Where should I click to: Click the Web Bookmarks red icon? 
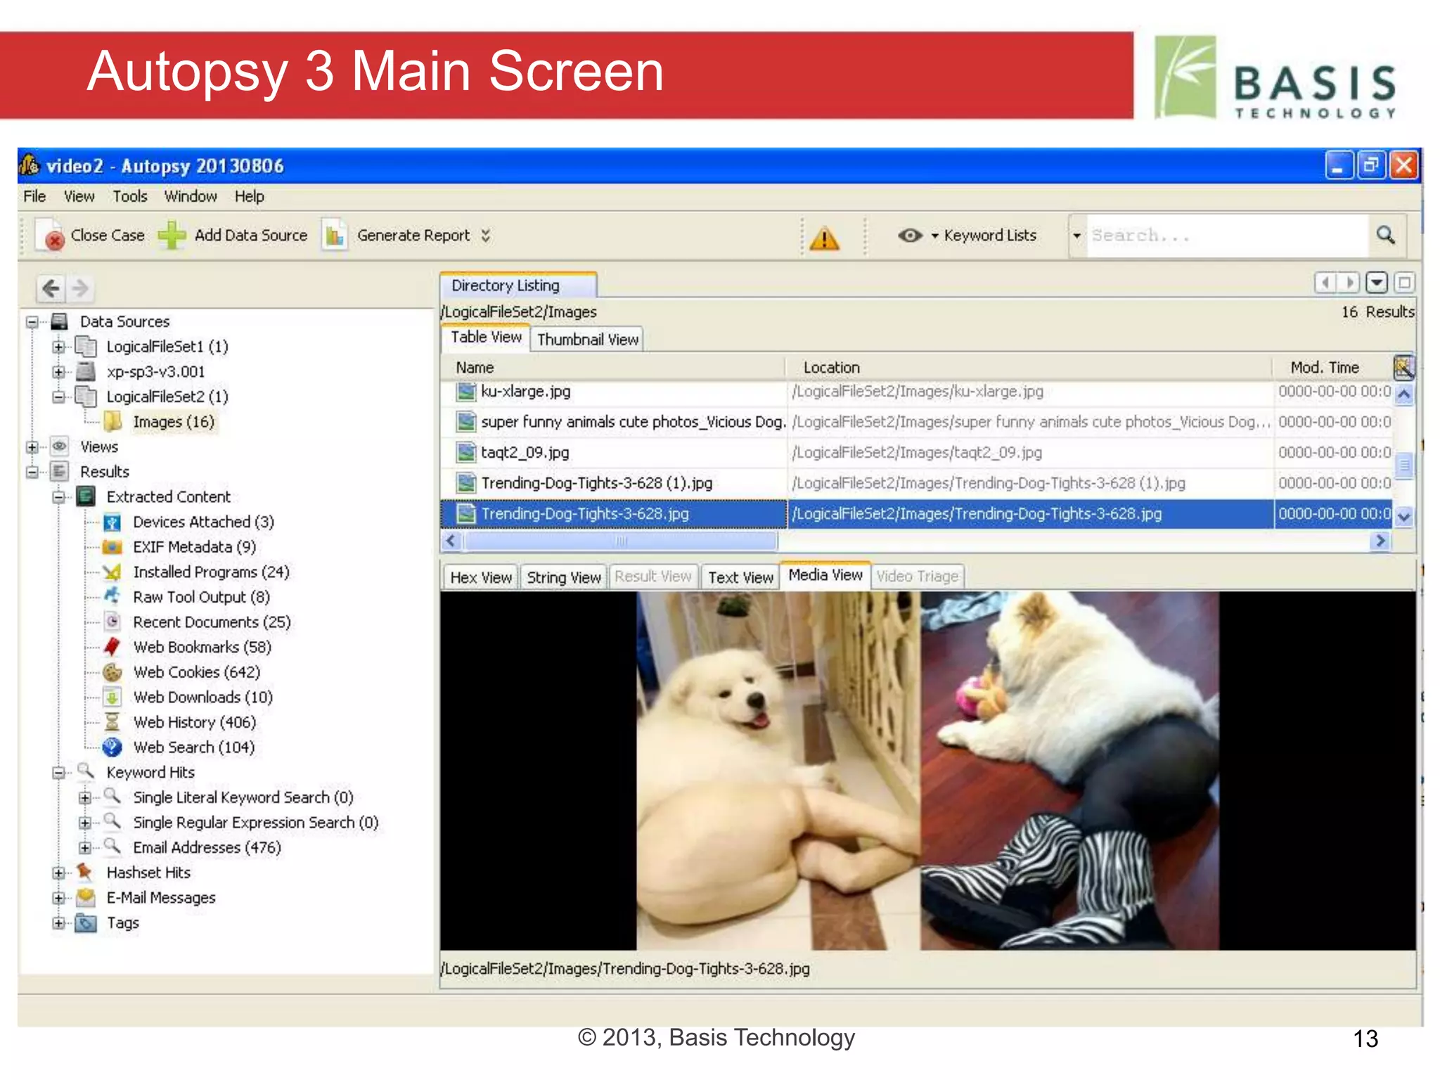point(112,647)
